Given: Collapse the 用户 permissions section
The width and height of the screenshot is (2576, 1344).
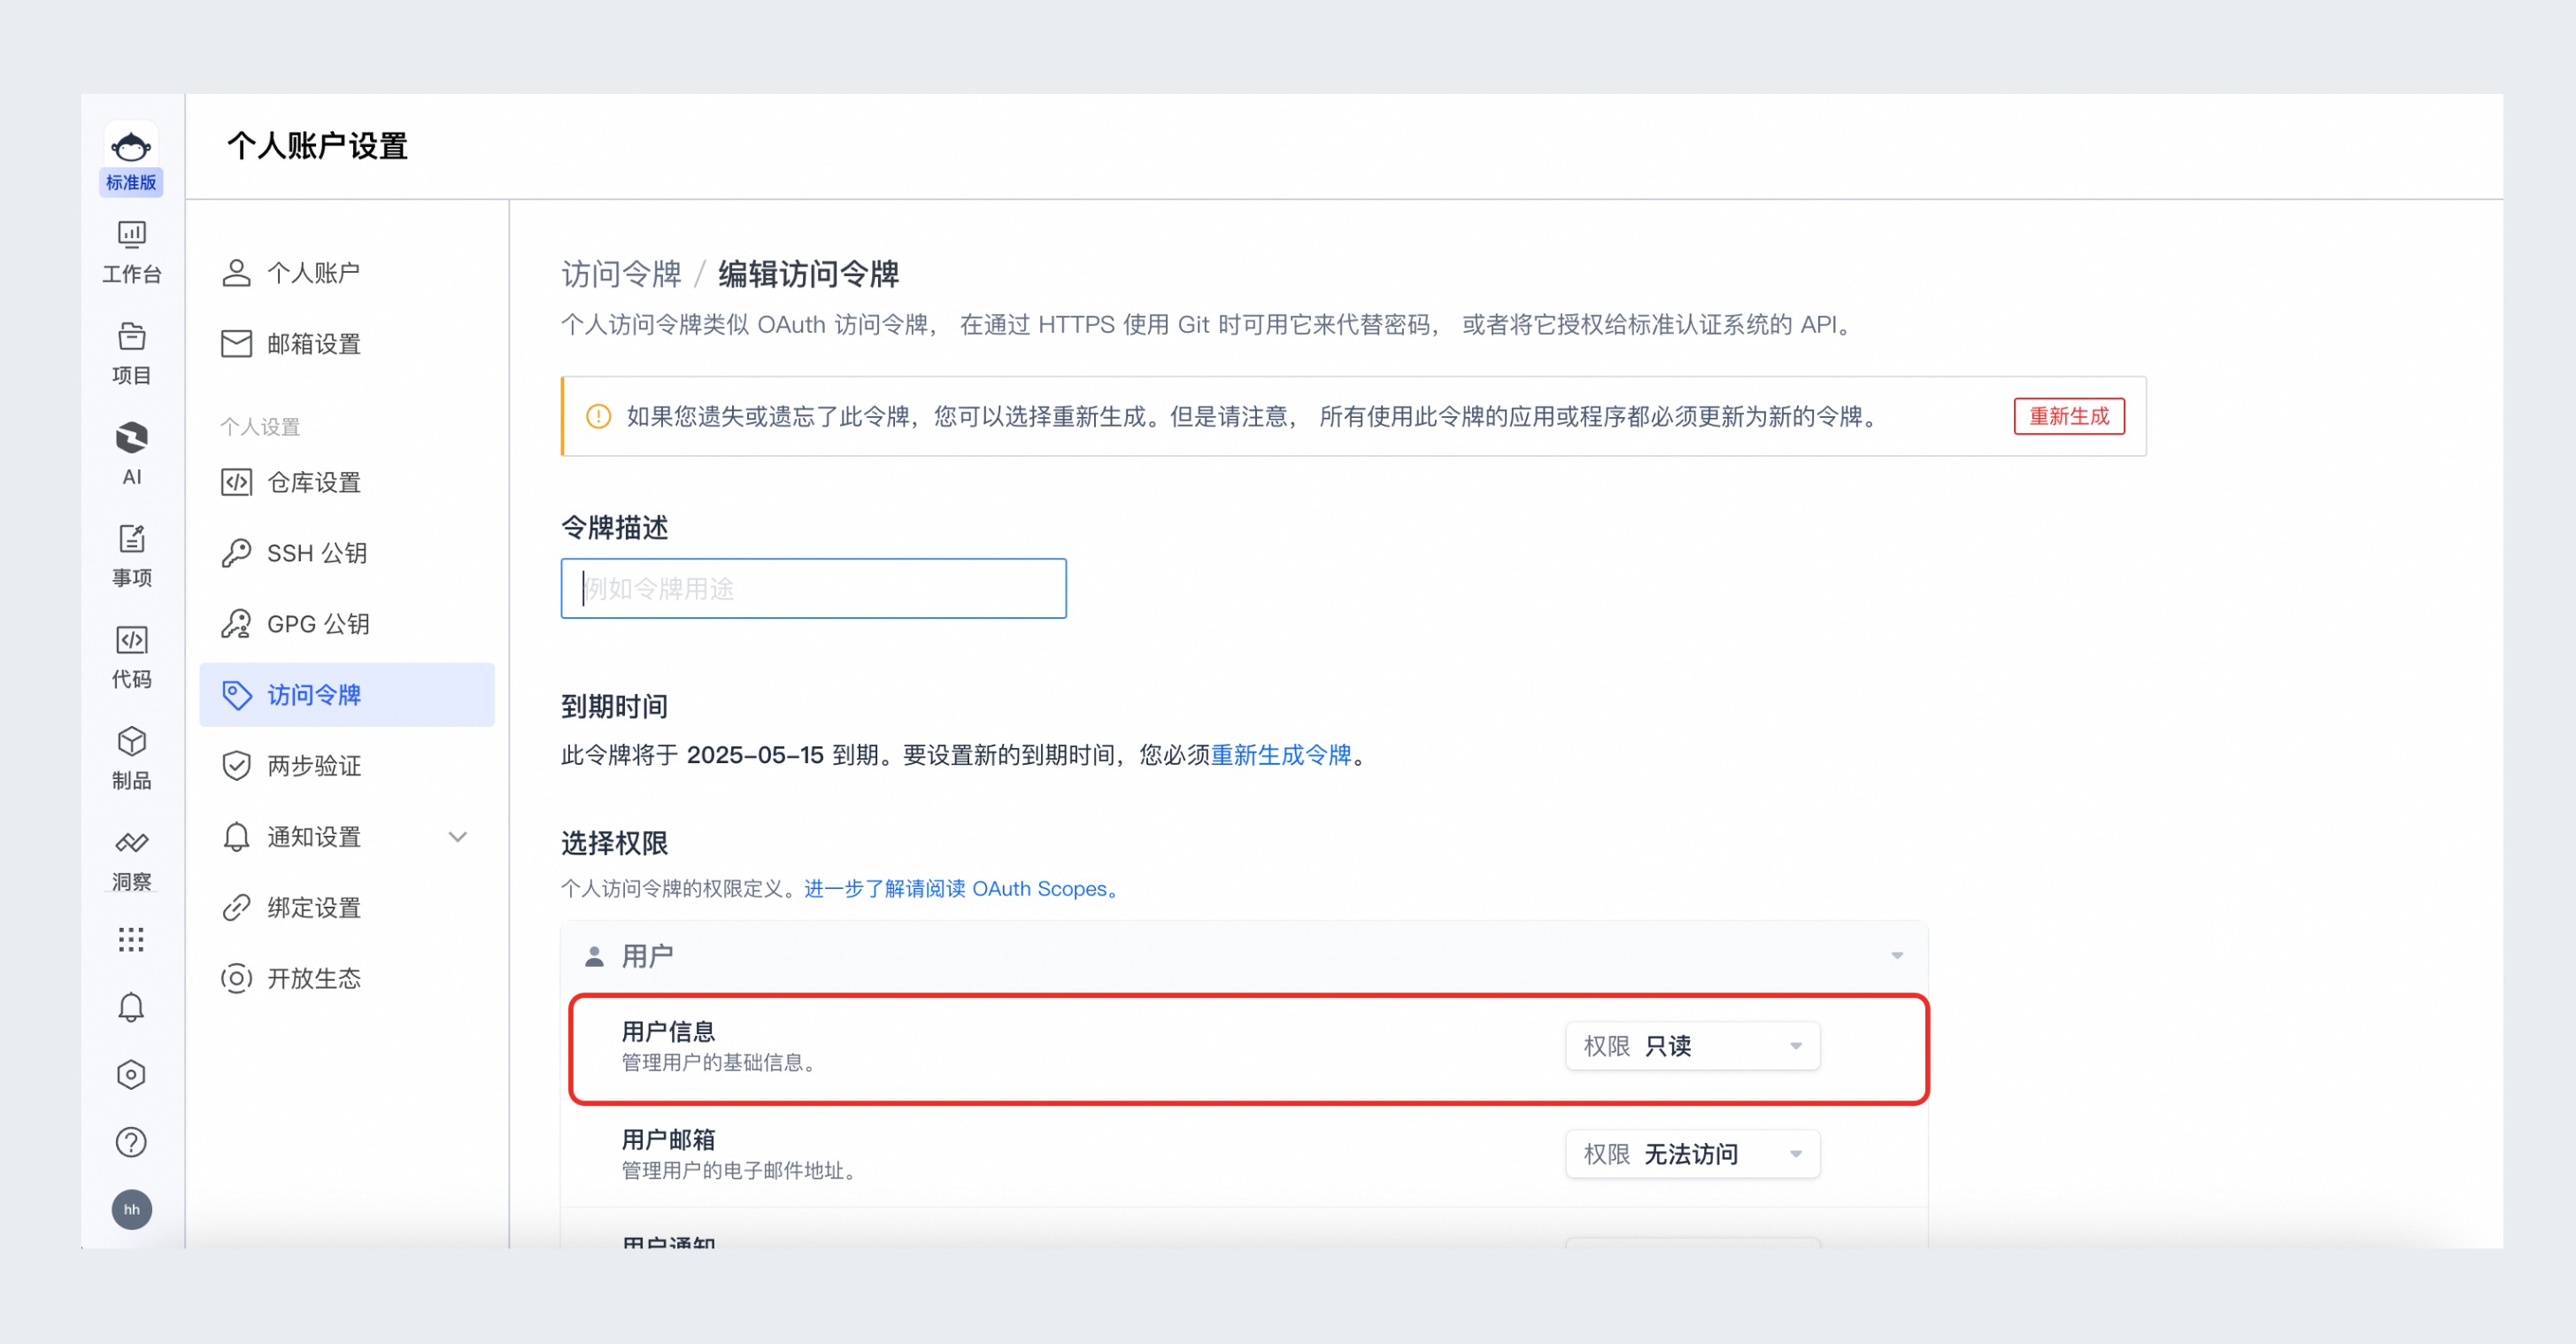Looking at the screenshot, I should (1897, 956).
